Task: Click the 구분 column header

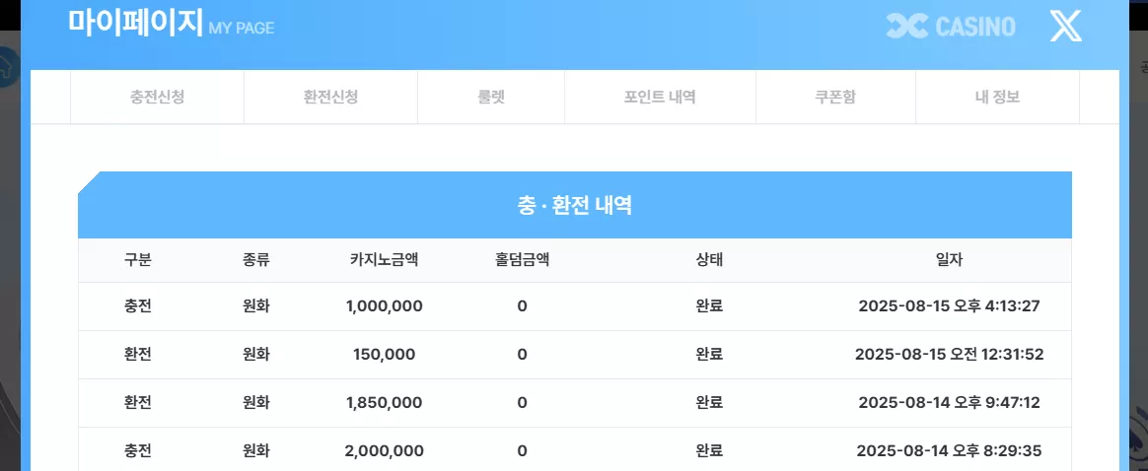Action: [138, 259]
